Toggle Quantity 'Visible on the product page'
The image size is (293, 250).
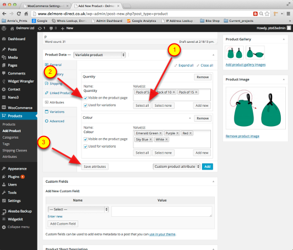tap(85, 98)
